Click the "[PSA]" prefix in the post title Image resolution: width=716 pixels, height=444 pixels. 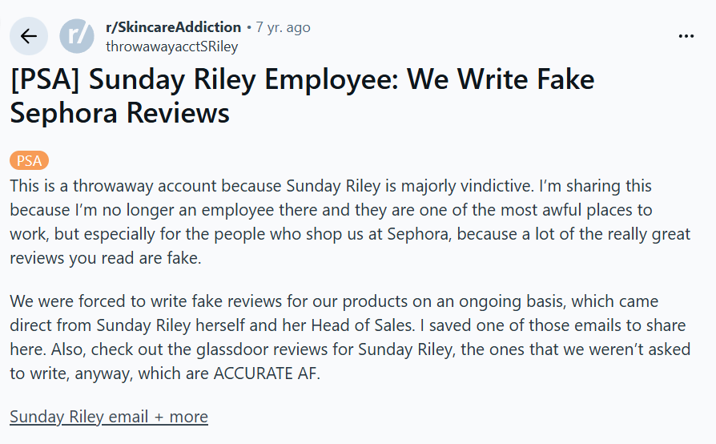point(45,81)
